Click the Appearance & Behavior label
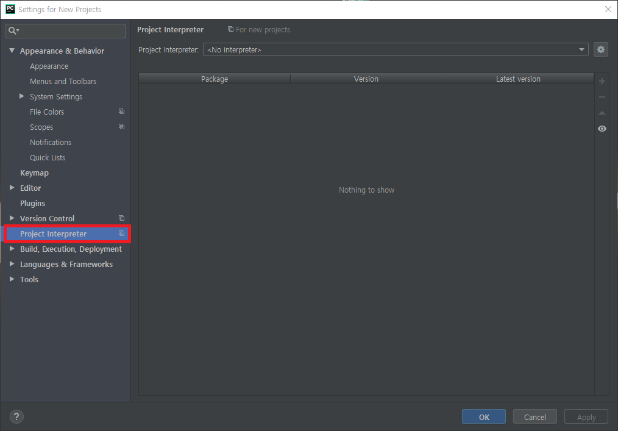This screenshot has width=618, height=431. pyautogui.click(x=62, y=51)
